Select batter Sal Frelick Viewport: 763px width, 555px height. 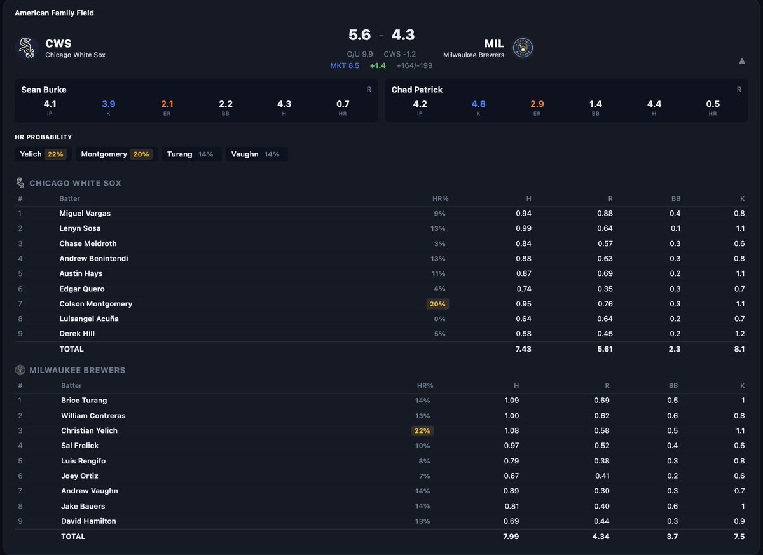[80, 446]
